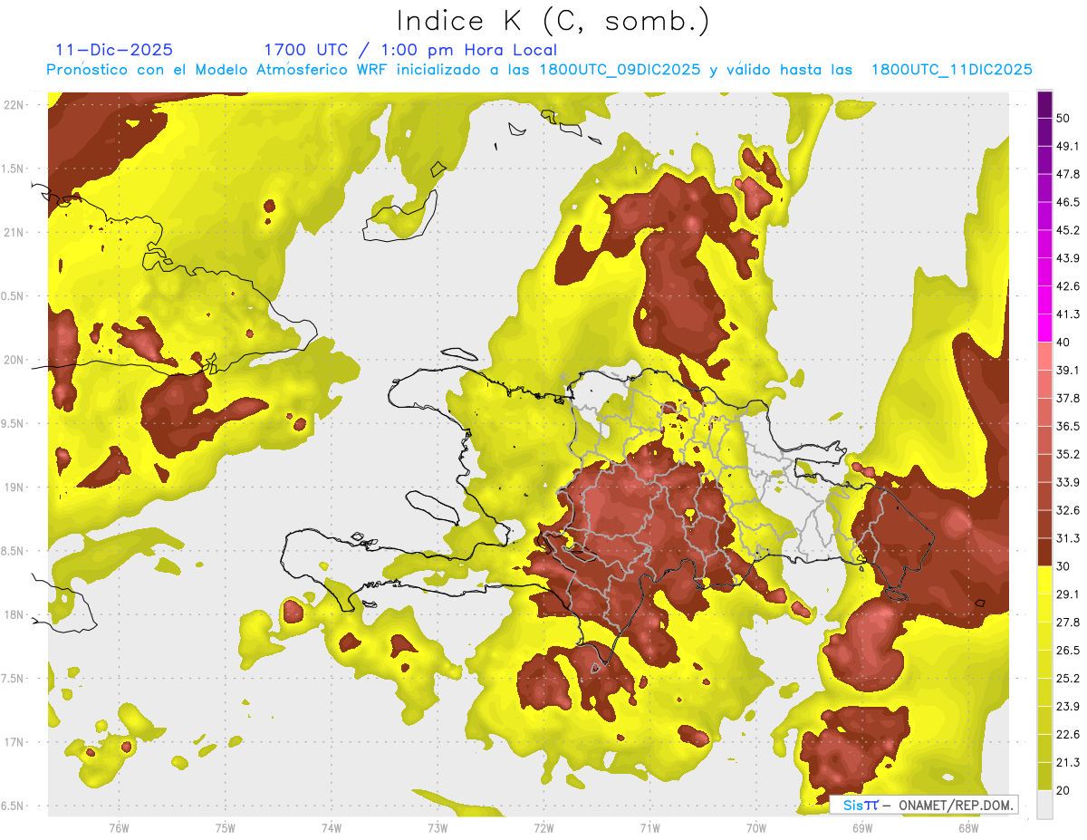
Task: Click the 72W longitude label
Action: 543,827
